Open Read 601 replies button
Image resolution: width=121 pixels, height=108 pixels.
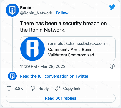[61, 98]
